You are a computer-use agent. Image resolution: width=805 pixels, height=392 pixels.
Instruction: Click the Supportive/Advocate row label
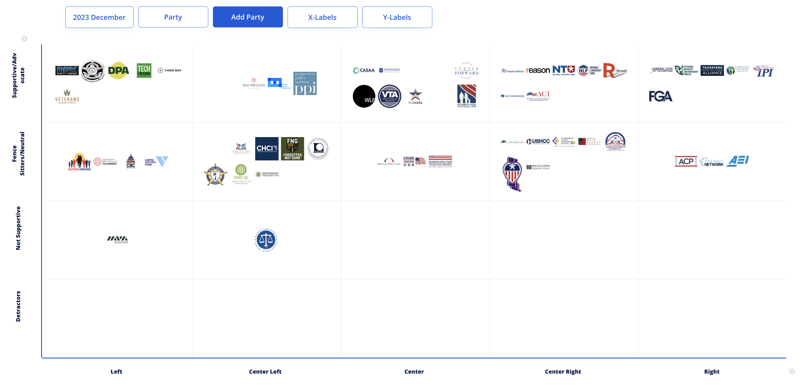(x=18, y=76)
